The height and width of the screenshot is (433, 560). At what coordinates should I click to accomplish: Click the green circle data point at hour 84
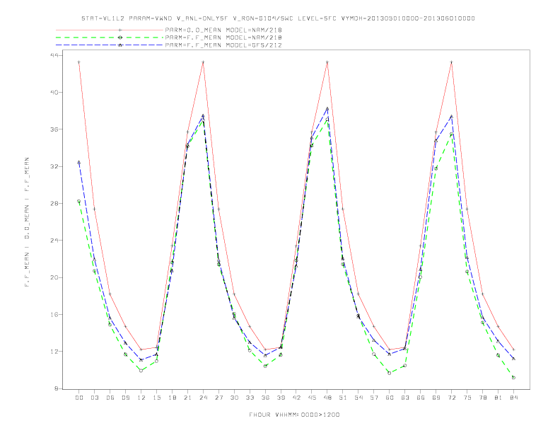tap(513, 378)
